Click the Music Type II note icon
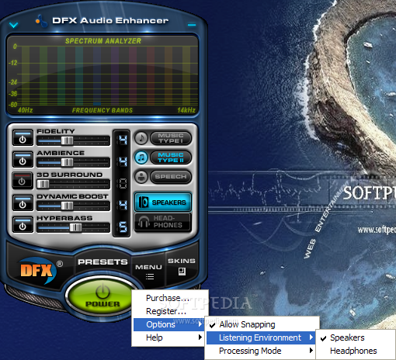Screen dimensions: 396x360 pos(141,157)
